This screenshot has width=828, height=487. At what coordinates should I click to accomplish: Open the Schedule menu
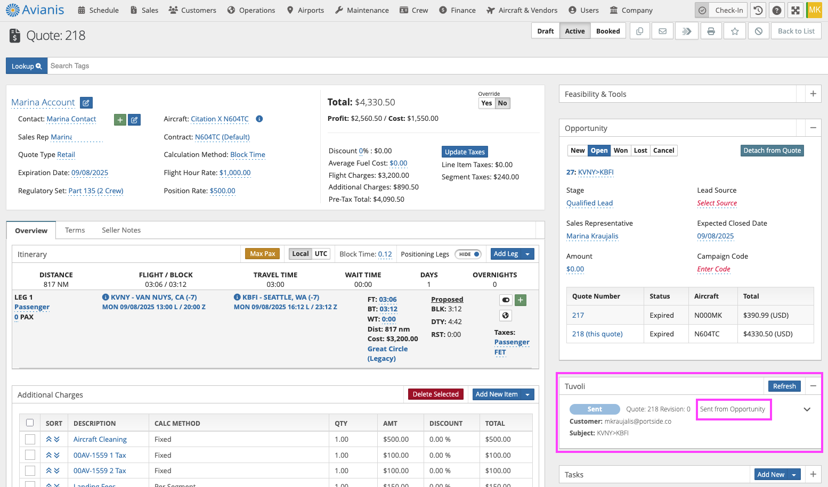pyautogui.click(x=98, y=10)
